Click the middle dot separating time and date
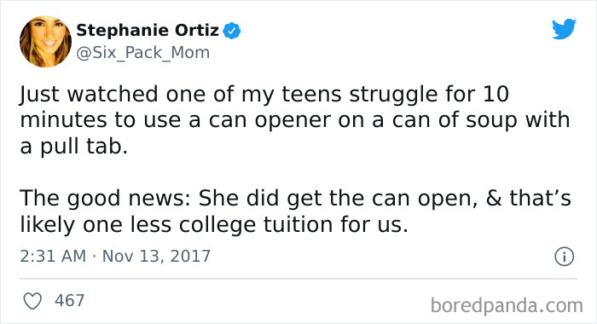The width and height of the screenshot is (597, 324). pos(94,257)
